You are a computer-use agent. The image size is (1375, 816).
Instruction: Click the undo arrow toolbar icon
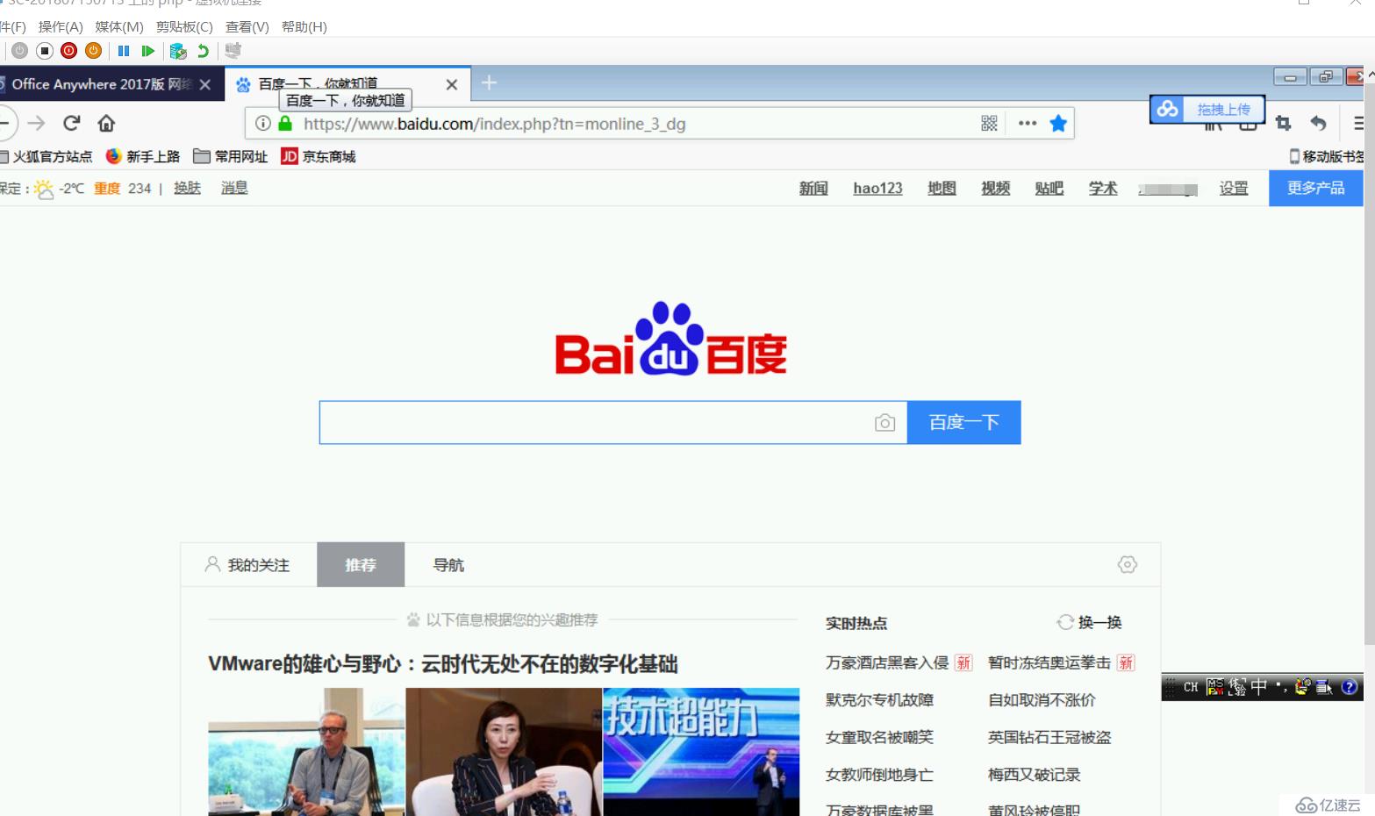click(x=1318, y=124)
